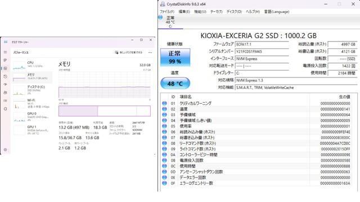Click the blue status orb beside 正常 48 °C
The width and height of the screenshot is (360, 202).
160,17
